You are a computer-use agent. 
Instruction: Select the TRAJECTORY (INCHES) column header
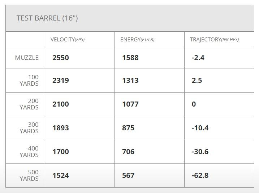214,39
